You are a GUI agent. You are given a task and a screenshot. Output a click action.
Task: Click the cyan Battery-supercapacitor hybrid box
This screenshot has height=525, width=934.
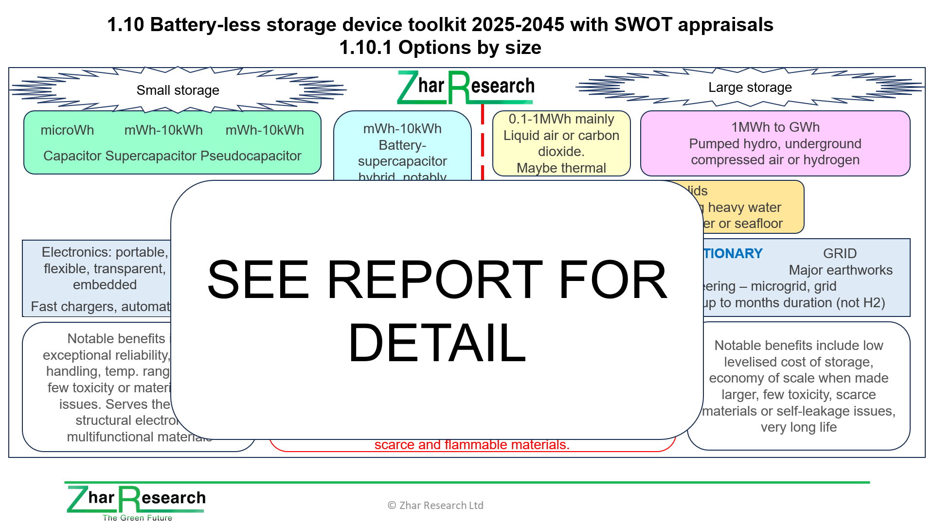pos(402,146)
